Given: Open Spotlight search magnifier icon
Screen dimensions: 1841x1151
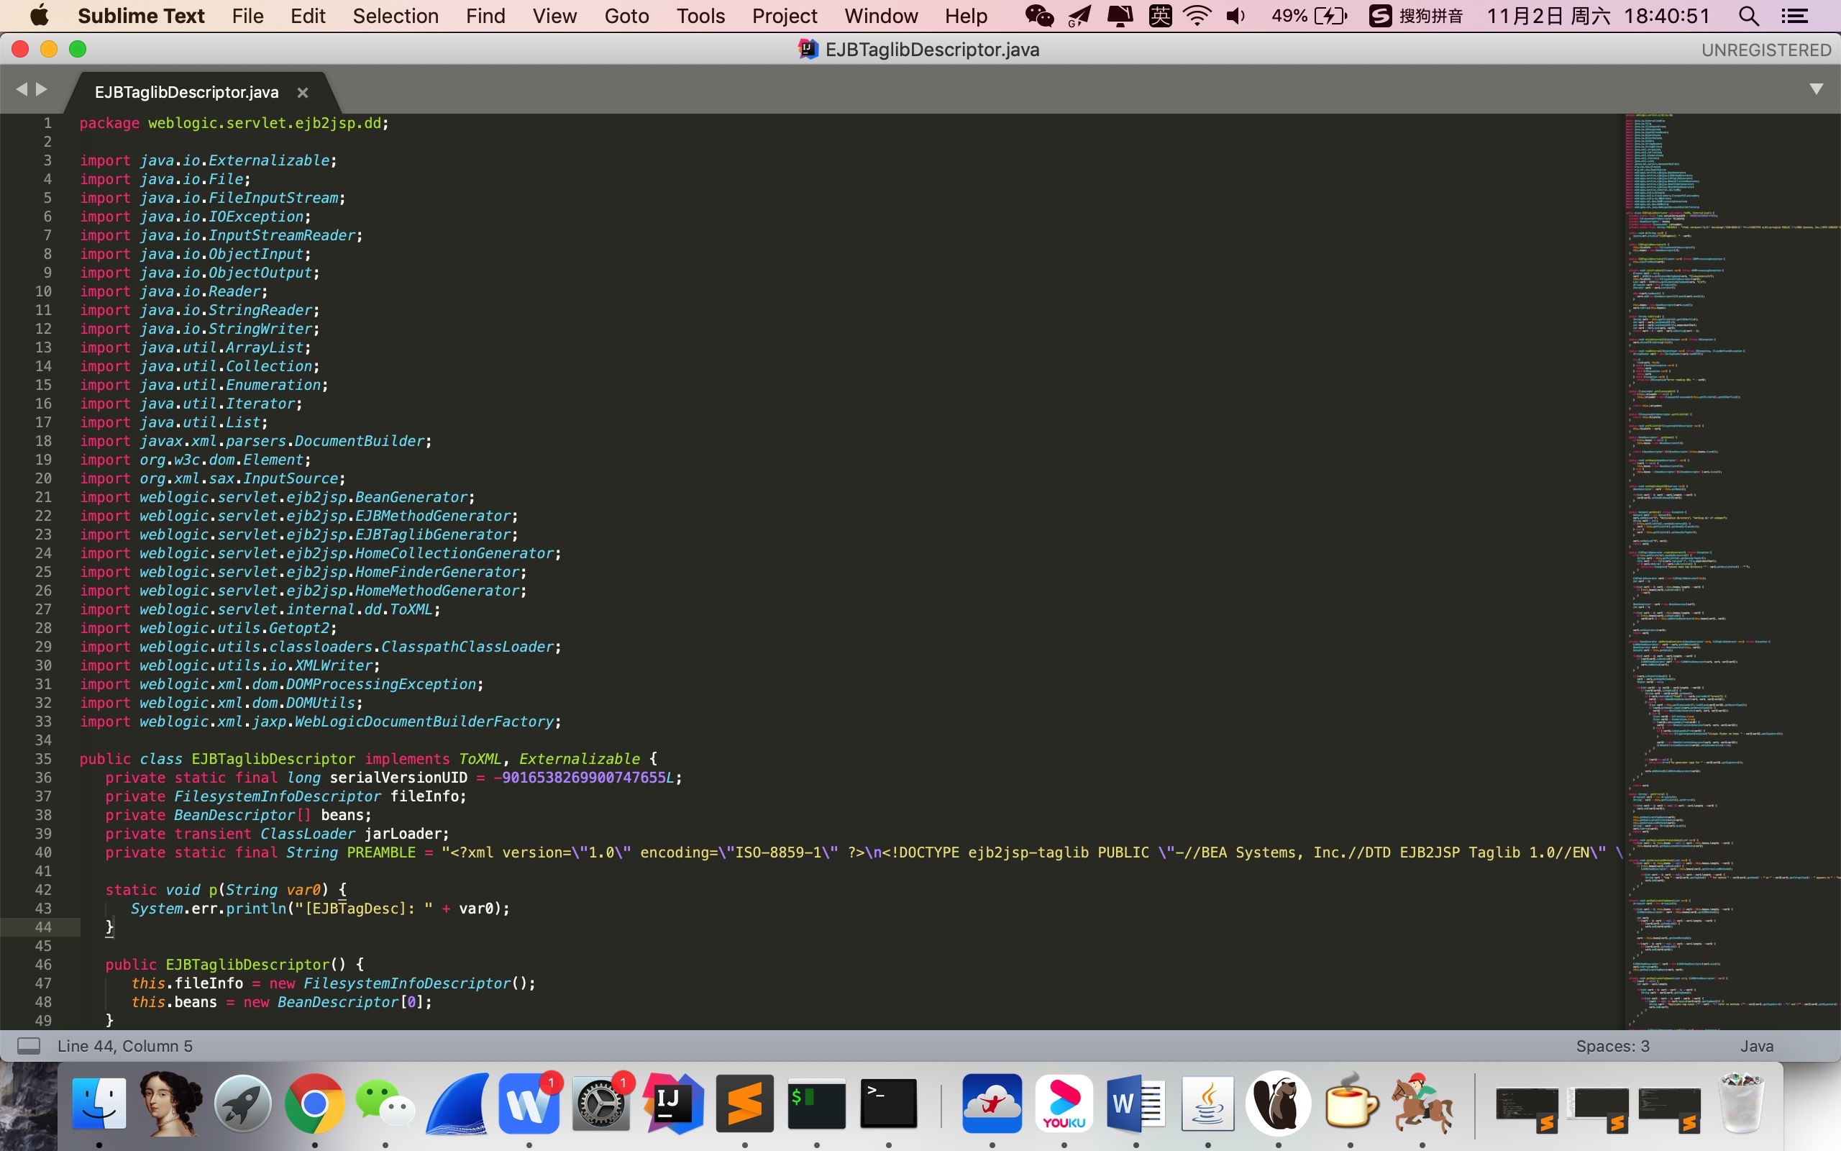Looking at the screenshot, I should pyautogui.click(x=1748, y=16).
